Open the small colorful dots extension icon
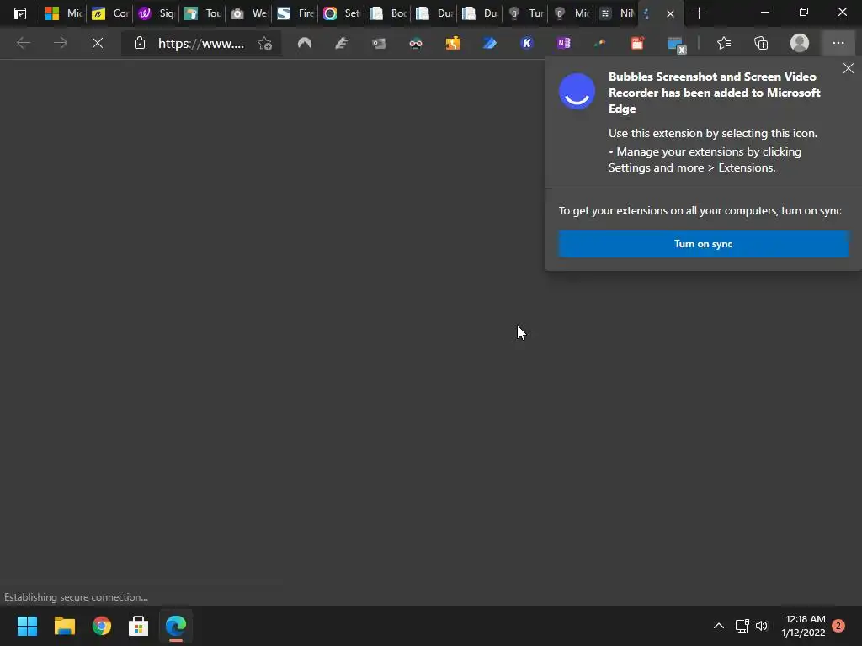This screenshot has width=862, height=646. (x=600, y=43)
